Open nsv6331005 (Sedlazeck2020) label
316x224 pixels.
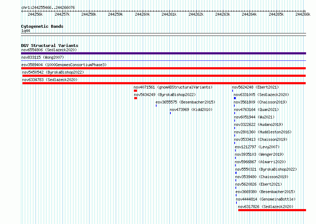[261, 95]
